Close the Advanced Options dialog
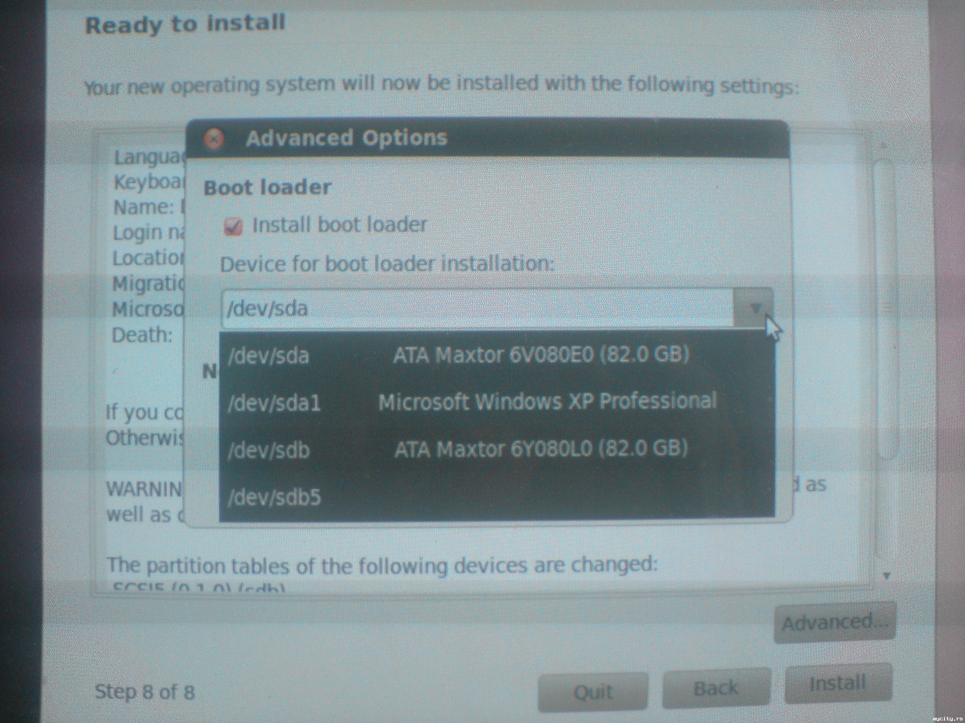 click(x=213, y=139)
